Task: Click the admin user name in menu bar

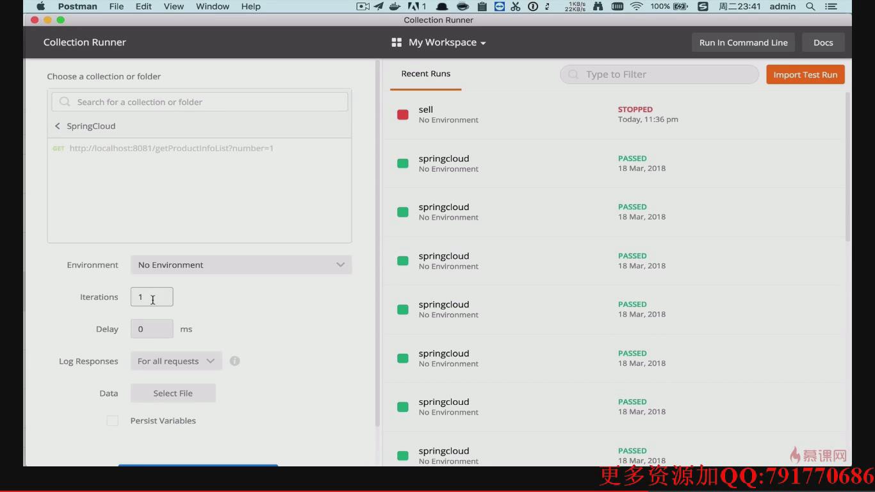Action: (782, 6)
